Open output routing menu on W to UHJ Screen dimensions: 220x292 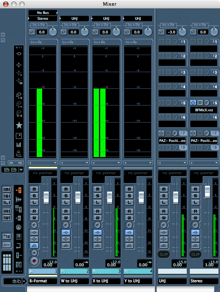pyautogui.click(x=74, y=19)
